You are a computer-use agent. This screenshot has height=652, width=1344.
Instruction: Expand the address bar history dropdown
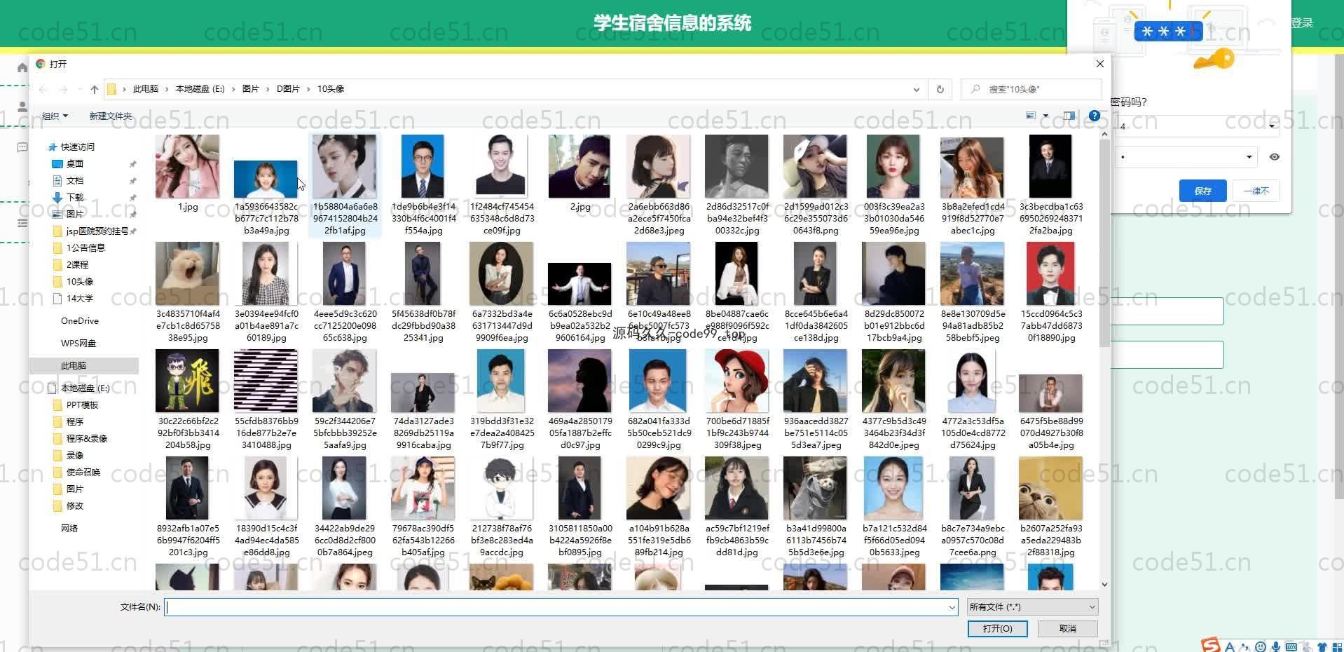916,89
